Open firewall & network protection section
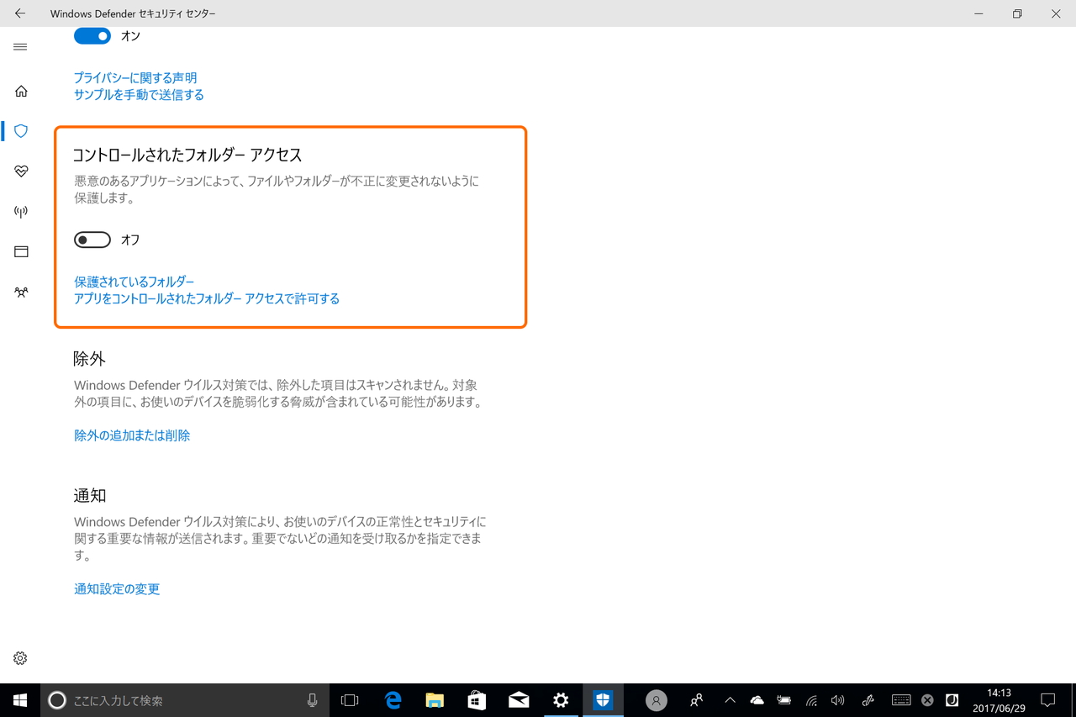 click(20, 211)
